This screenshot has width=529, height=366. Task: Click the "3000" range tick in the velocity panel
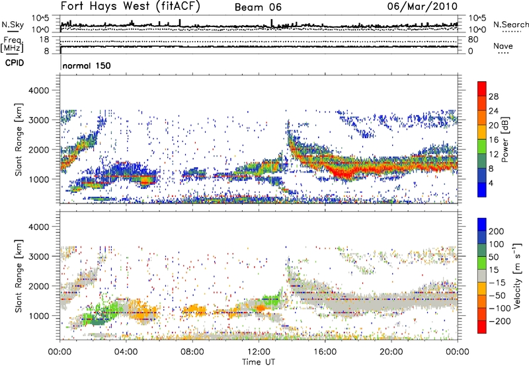coord(39,256)
